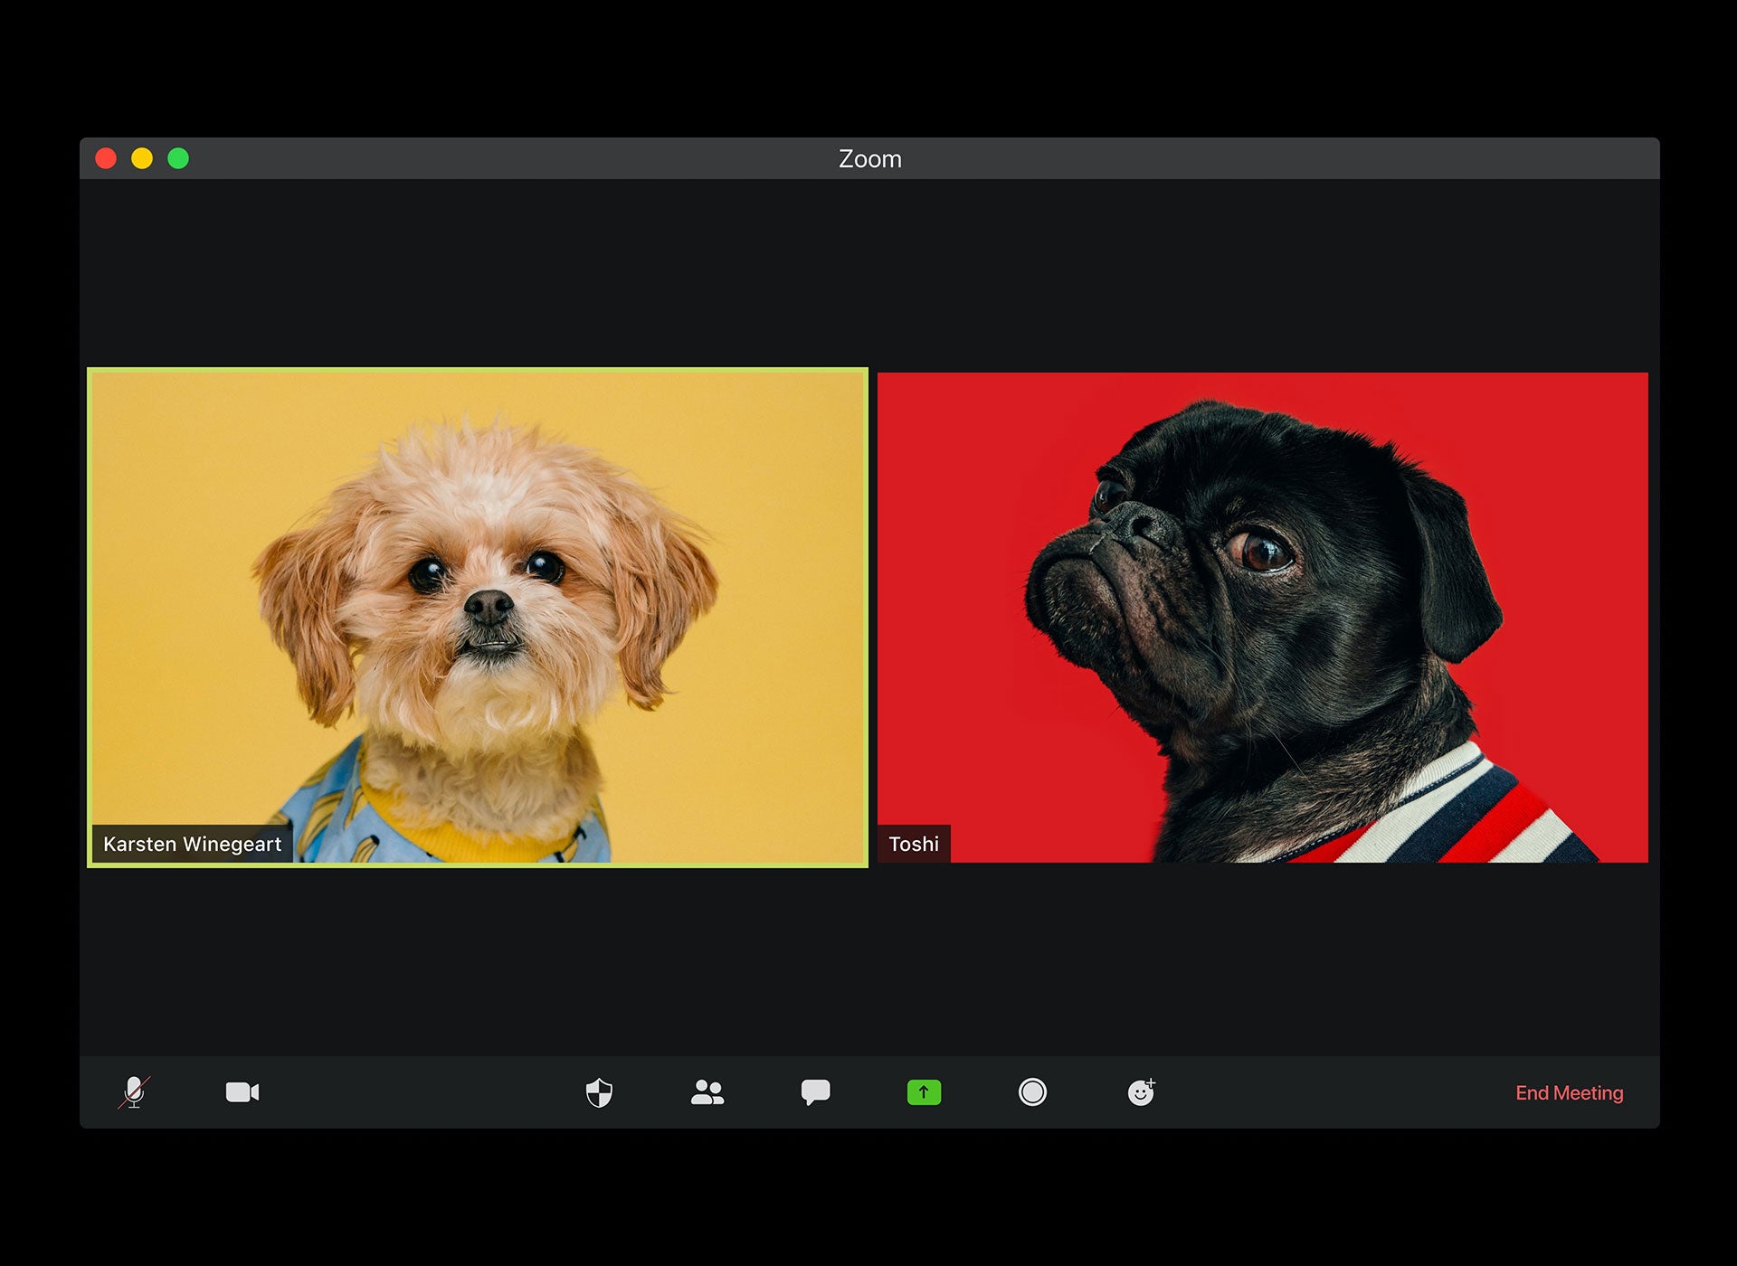
Task: Open the Chat speech bubble
Action: 815,1092
